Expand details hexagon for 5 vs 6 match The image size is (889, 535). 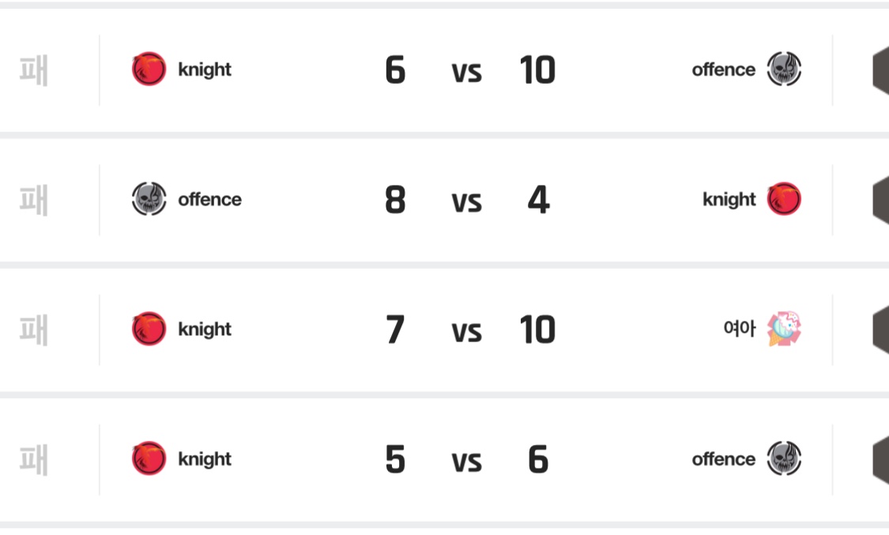pos(880,459)
